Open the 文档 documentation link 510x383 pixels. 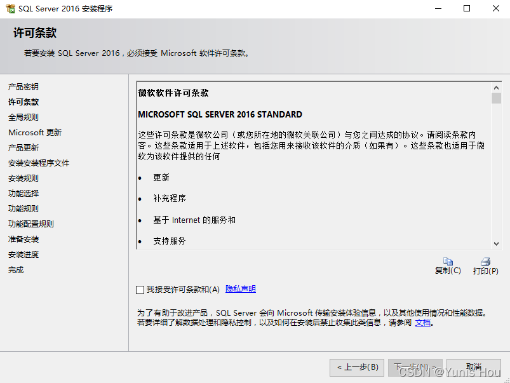(x=423, y=323)
